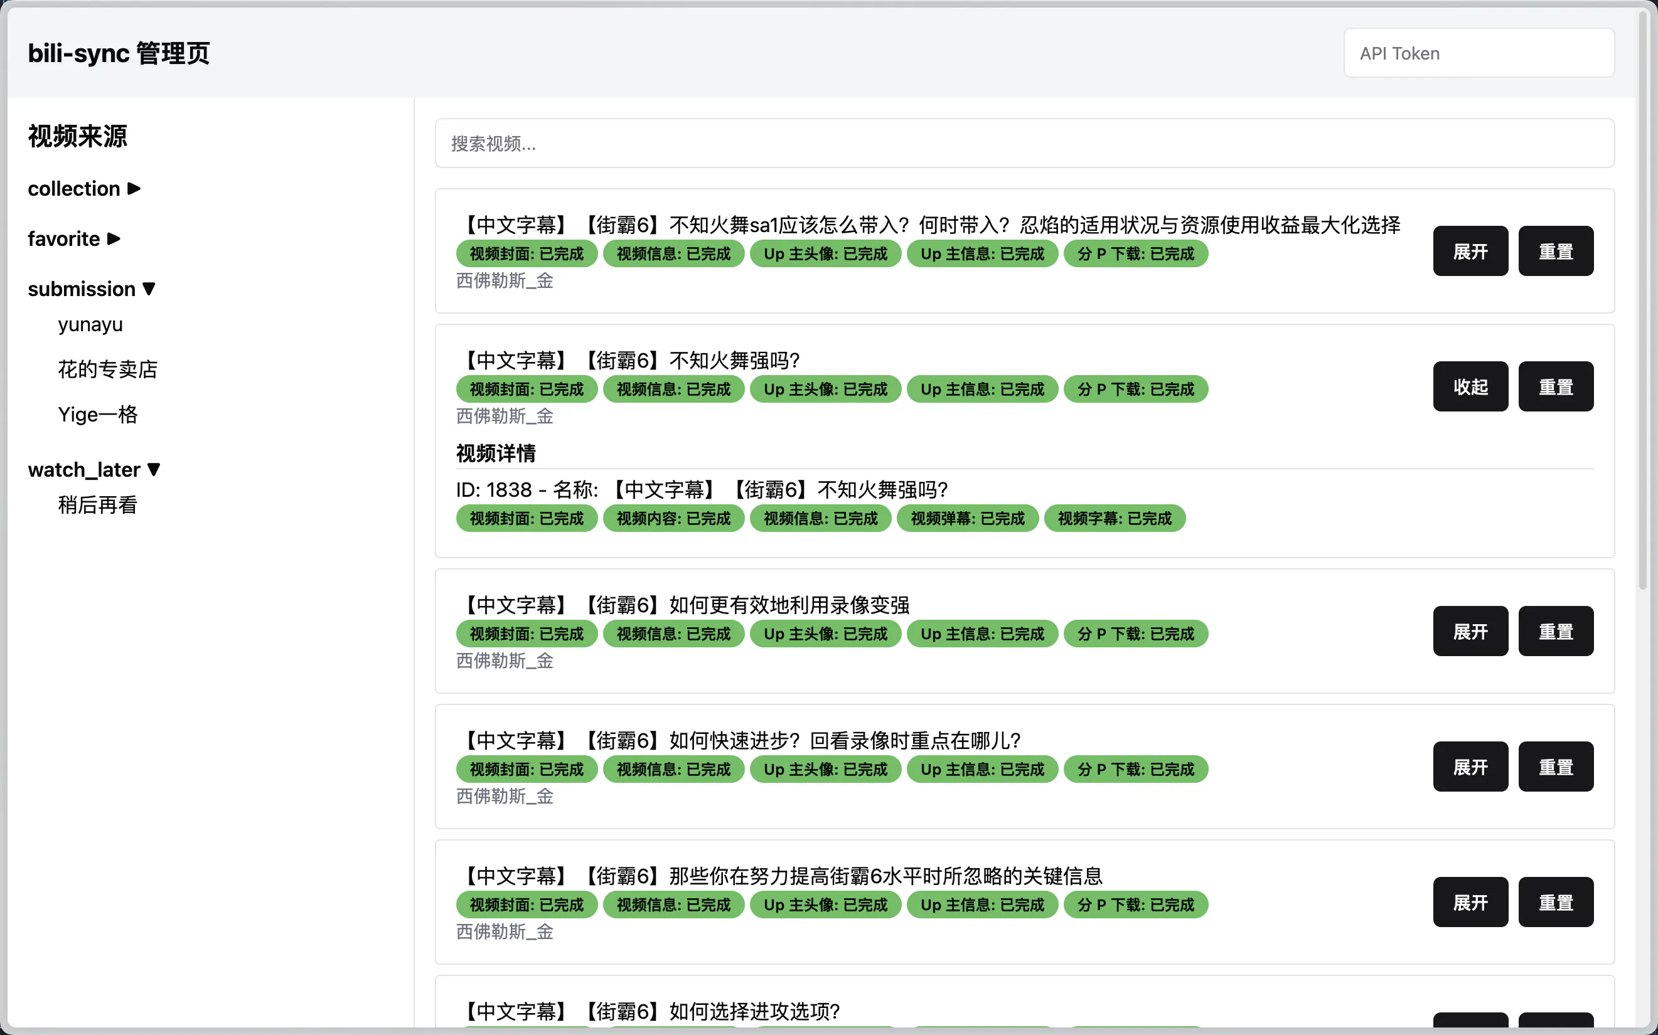Reset the 如何快速进步 video status
1658x1035 pixels.
[x=1555, y=767]
